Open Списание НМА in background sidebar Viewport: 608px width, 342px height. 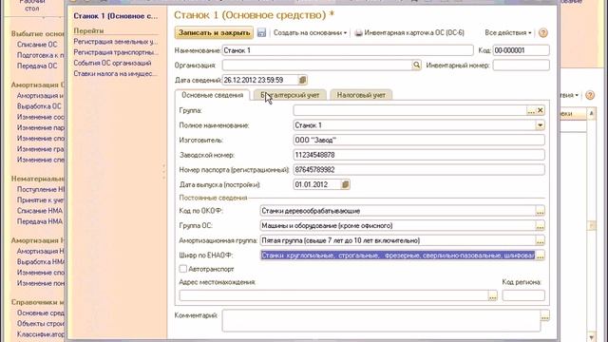40,211
